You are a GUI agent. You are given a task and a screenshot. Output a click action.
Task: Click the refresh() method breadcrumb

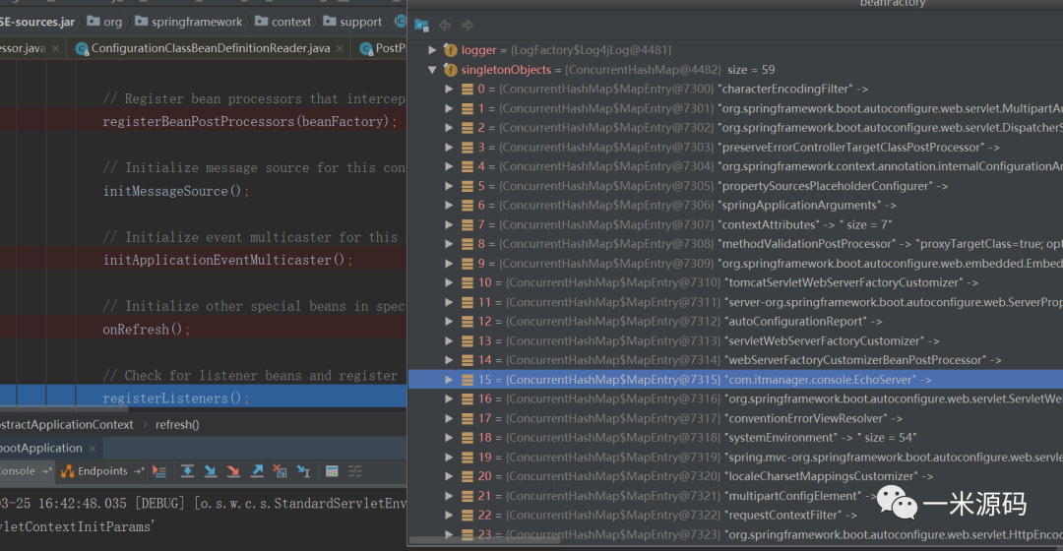pyautogui.click(x=177, y=424)
